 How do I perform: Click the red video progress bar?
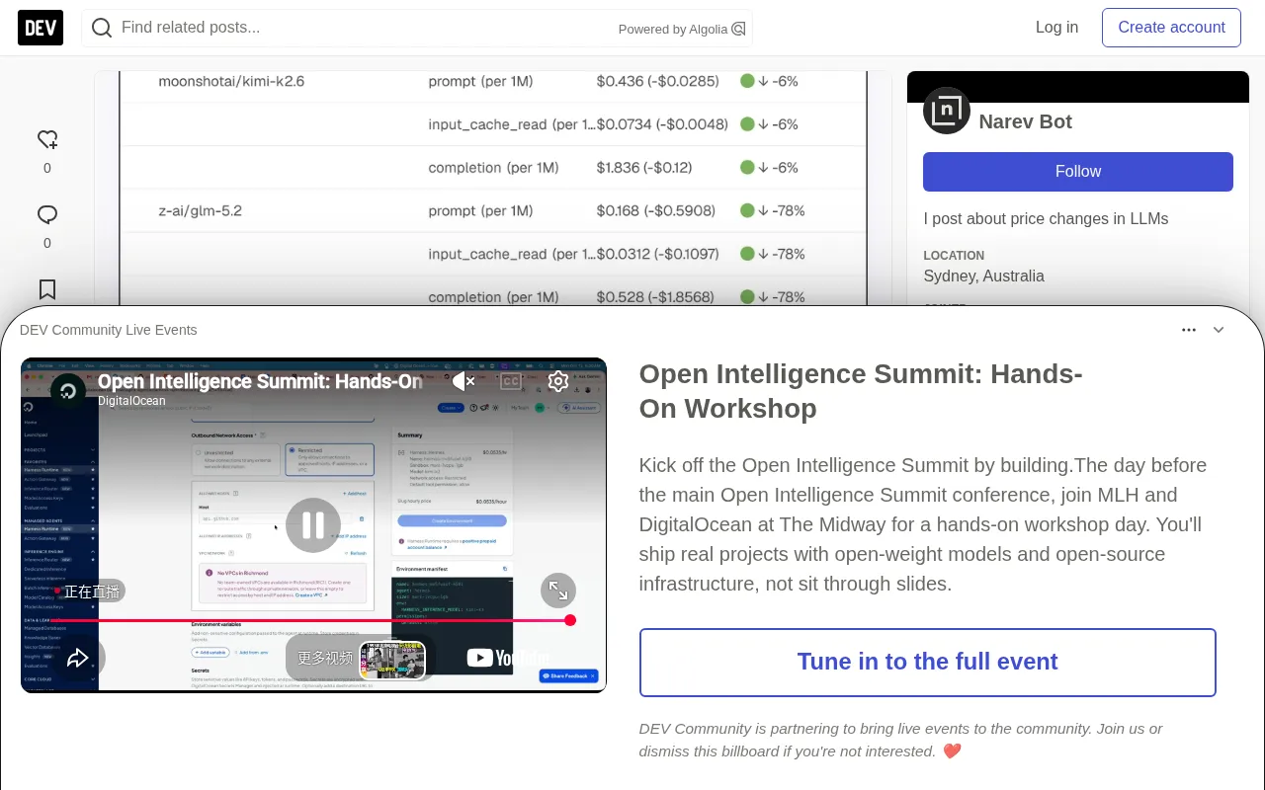pos(313,620)
